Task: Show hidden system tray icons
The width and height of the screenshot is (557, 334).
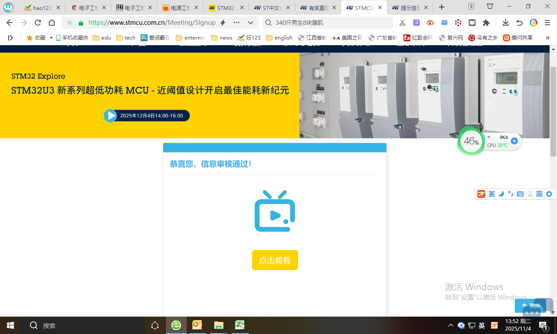Action: pyautogui.click(x=451, y=325)
